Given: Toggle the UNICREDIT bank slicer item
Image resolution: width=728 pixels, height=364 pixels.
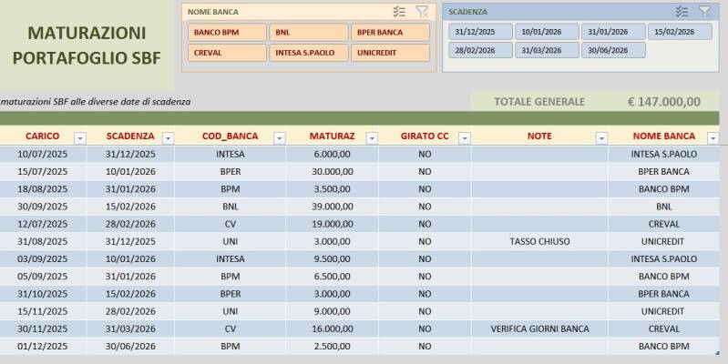Looking at the screenshot, I should pos(390,53).
